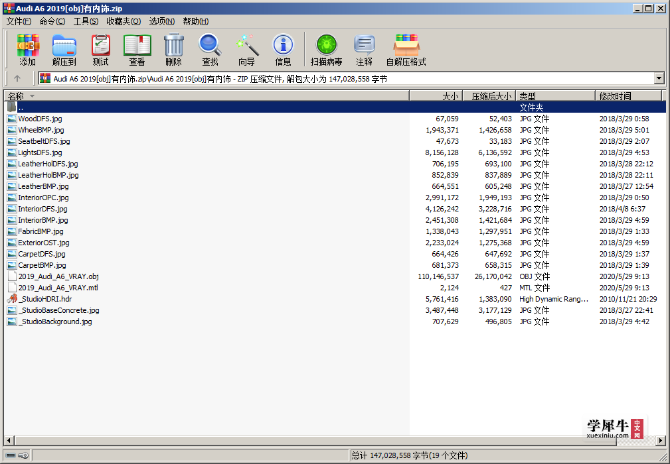Select the file LeatherHolBMP.jpg
This screenshot has height=464, width=670.
[48, 175]
